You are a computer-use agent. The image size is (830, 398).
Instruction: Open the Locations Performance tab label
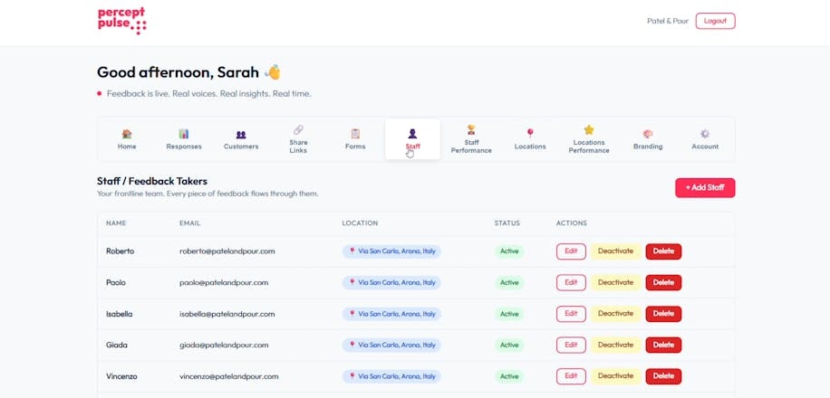[589, 147]
